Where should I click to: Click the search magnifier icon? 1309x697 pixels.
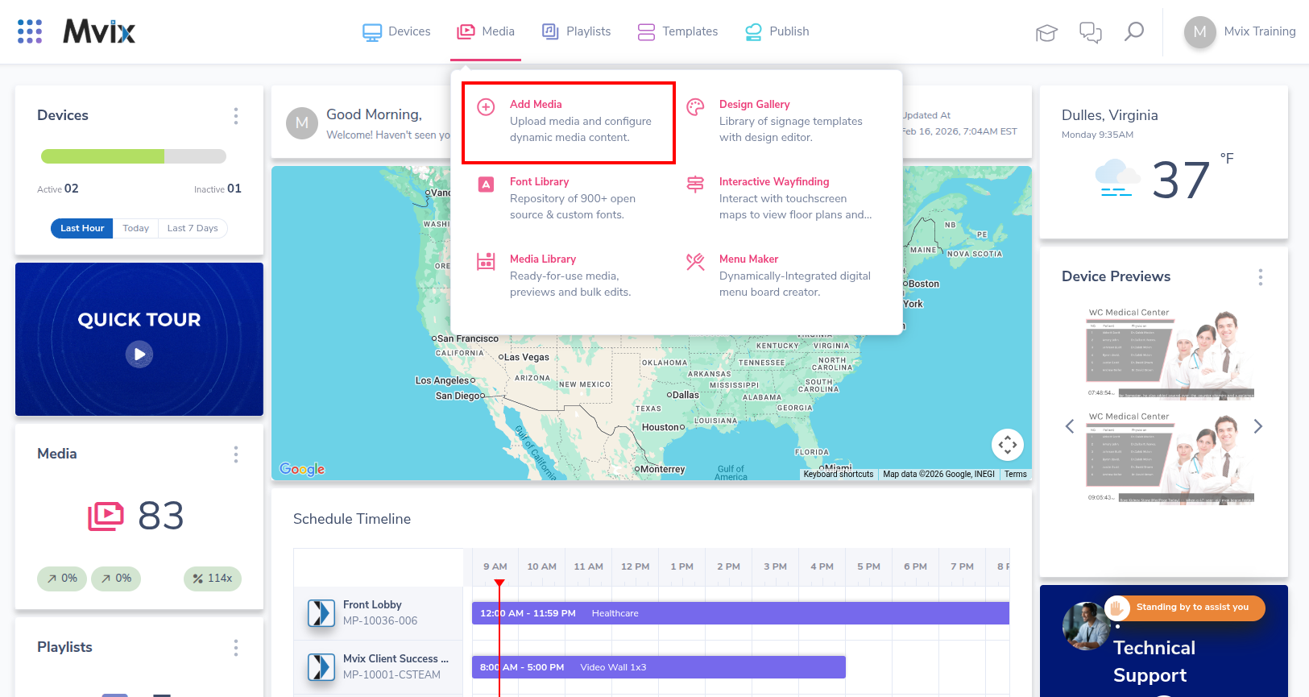click(x=1134, y=31)
